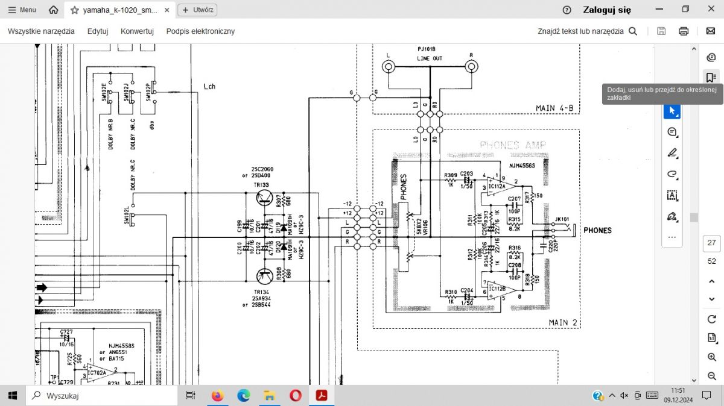Launch Firefox from the taskbar

coord(217,396)
